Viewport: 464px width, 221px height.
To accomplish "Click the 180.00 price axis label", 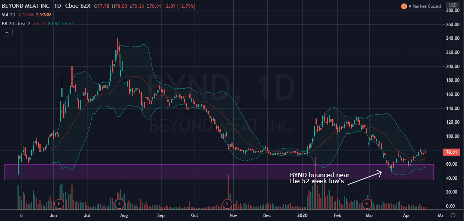I will pos(453,80).
